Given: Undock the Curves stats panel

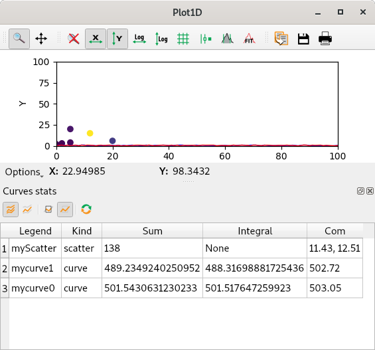Looking at the screenshot, I should pyautogui.click(x=360, y=191).
